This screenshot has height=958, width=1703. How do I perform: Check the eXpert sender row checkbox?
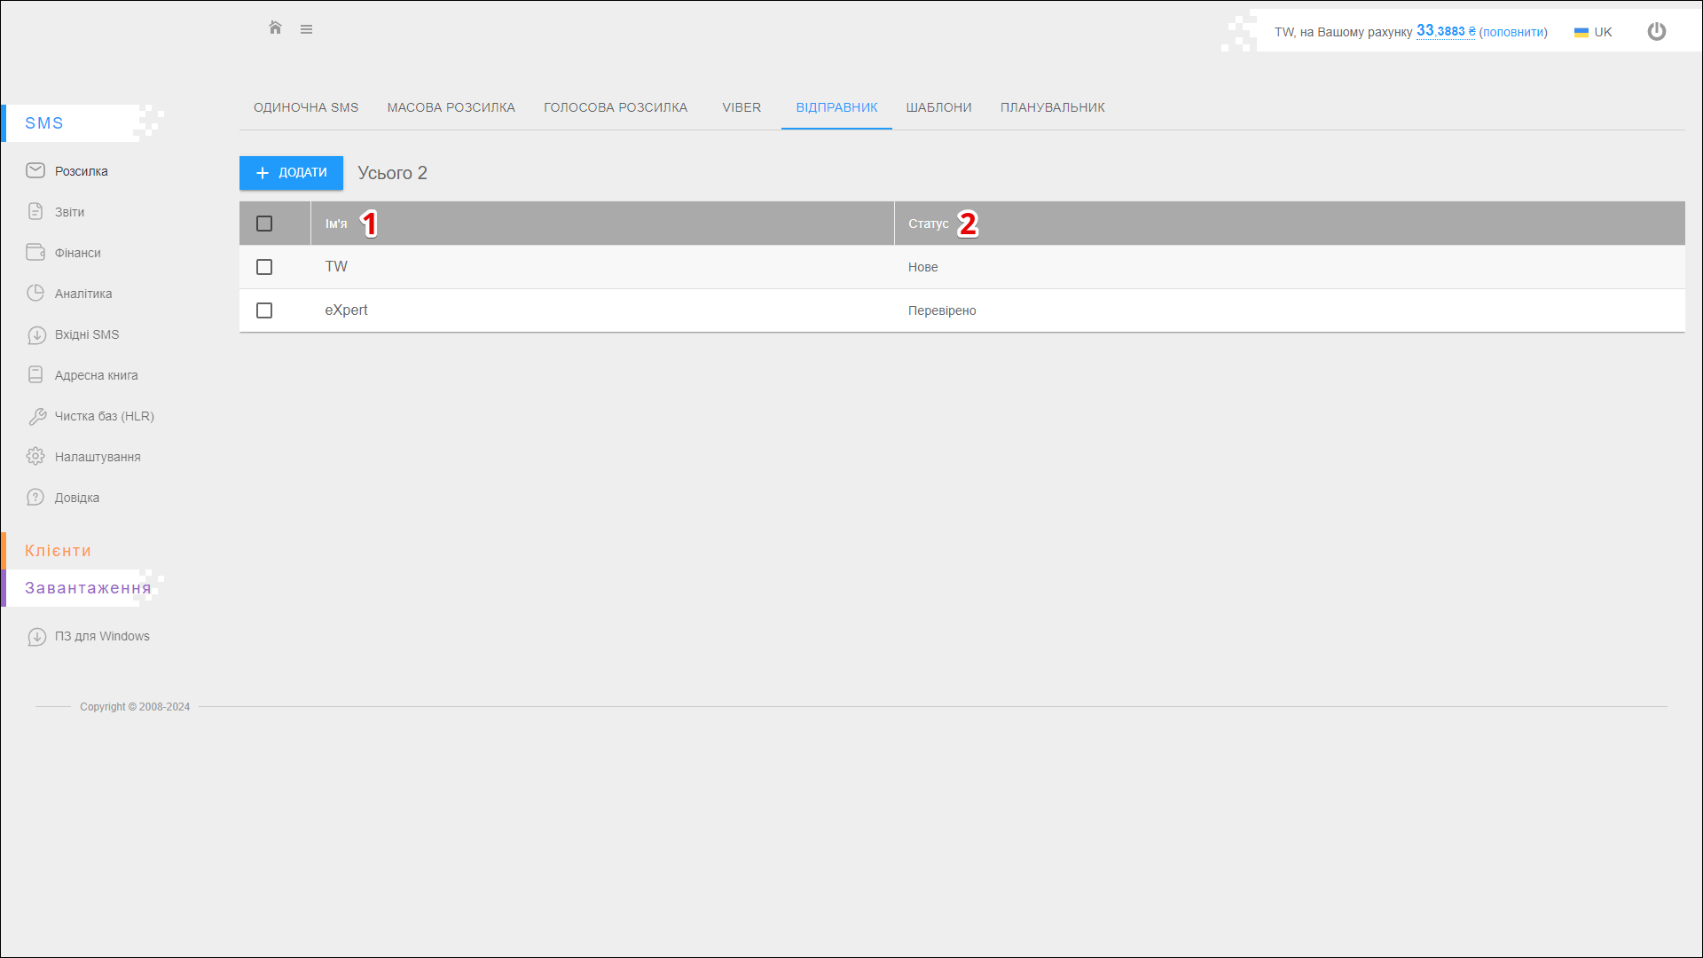pyautogui.click(x=264, y=310)
